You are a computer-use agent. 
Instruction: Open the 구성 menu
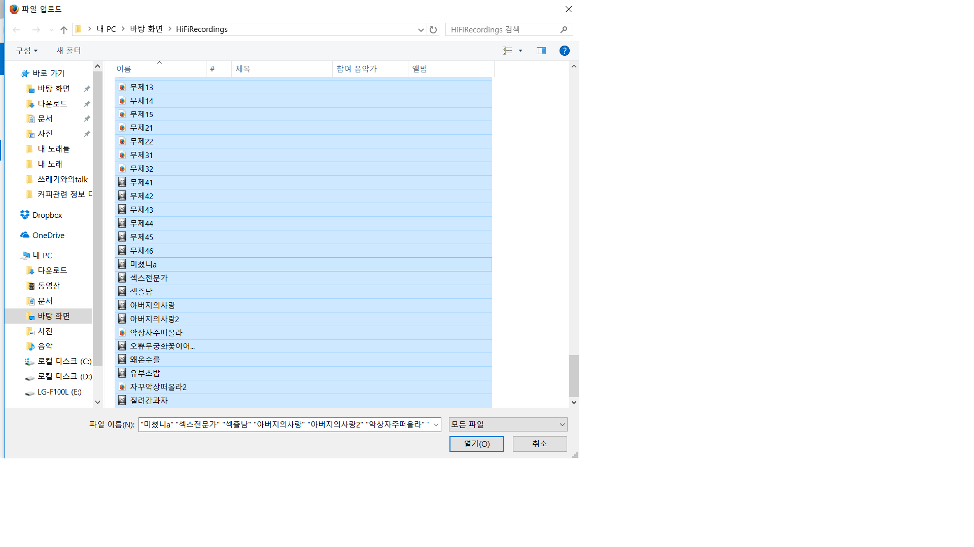[26, 51]
